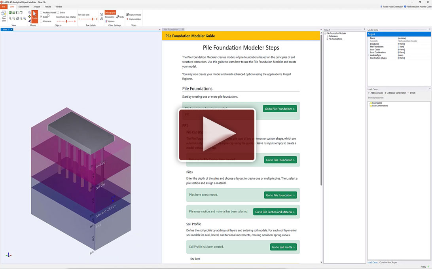Play the video overlay button
Screen dimensions: 432x269
[217, 135]
